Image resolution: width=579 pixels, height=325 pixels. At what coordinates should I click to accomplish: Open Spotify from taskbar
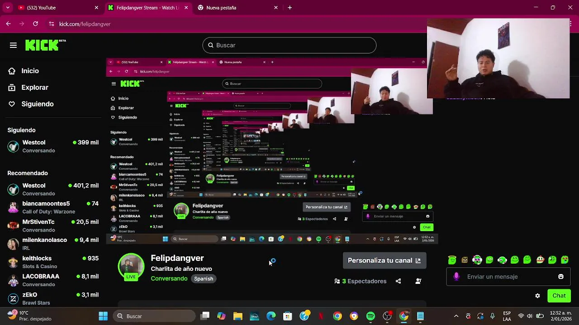point(370,316)
